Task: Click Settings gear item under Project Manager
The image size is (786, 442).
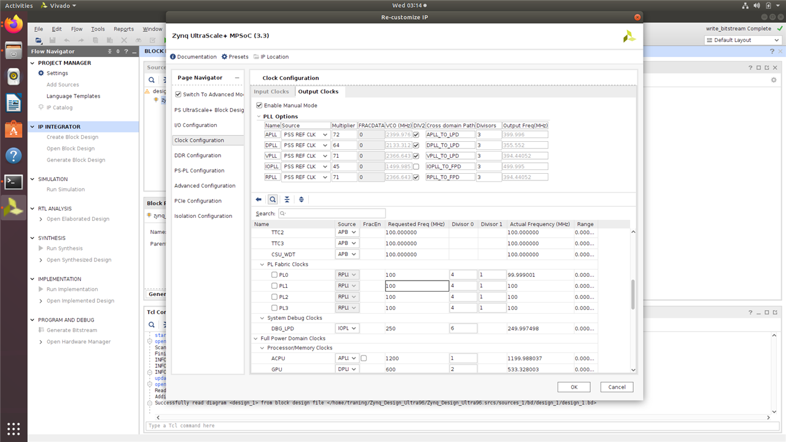Action: [x=53, y=73]
